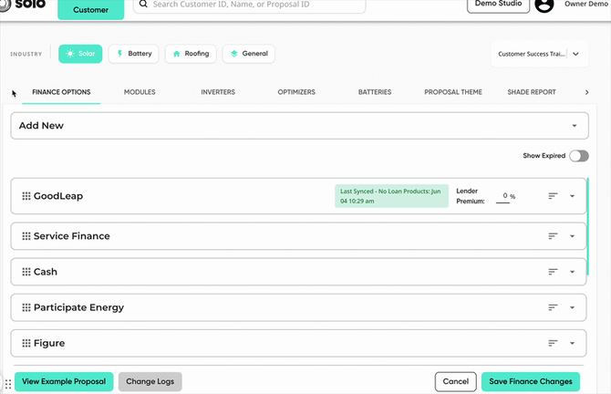The image size is (611, 394).
Task: Click the Customer button in header
Action: [91, 9]
